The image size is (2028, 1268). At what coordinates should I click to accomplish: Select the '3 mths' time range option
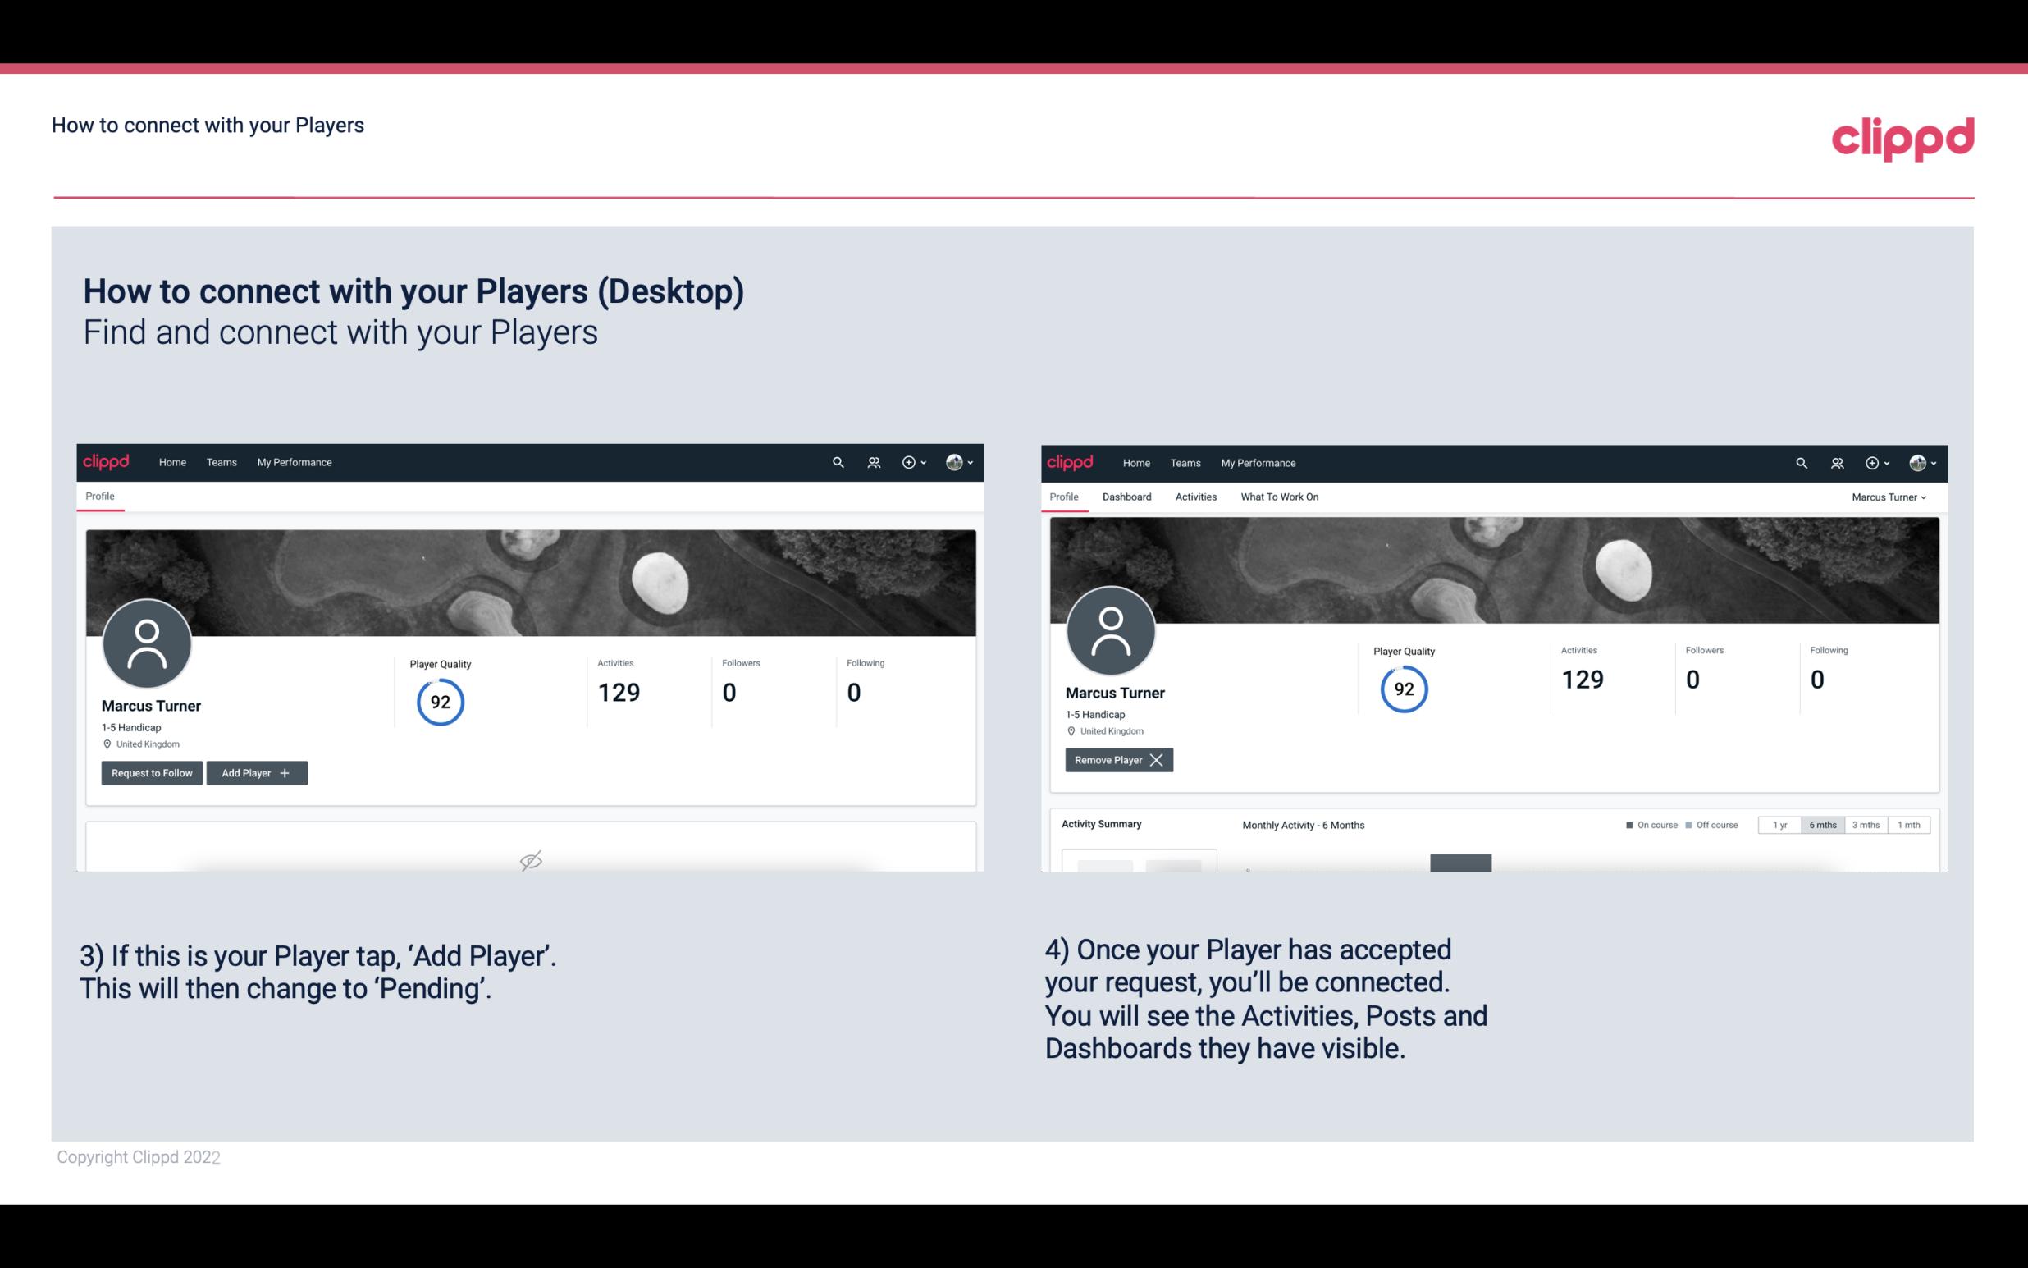click(x=1866, y=824)
